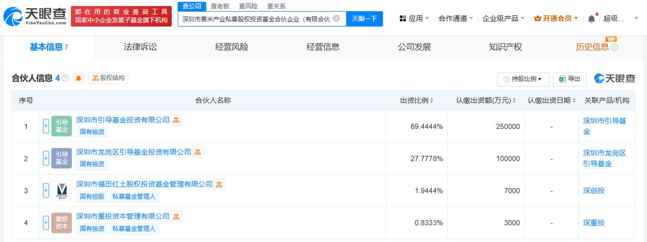Click the 重投资本 logo in row 4

(62, 223)
